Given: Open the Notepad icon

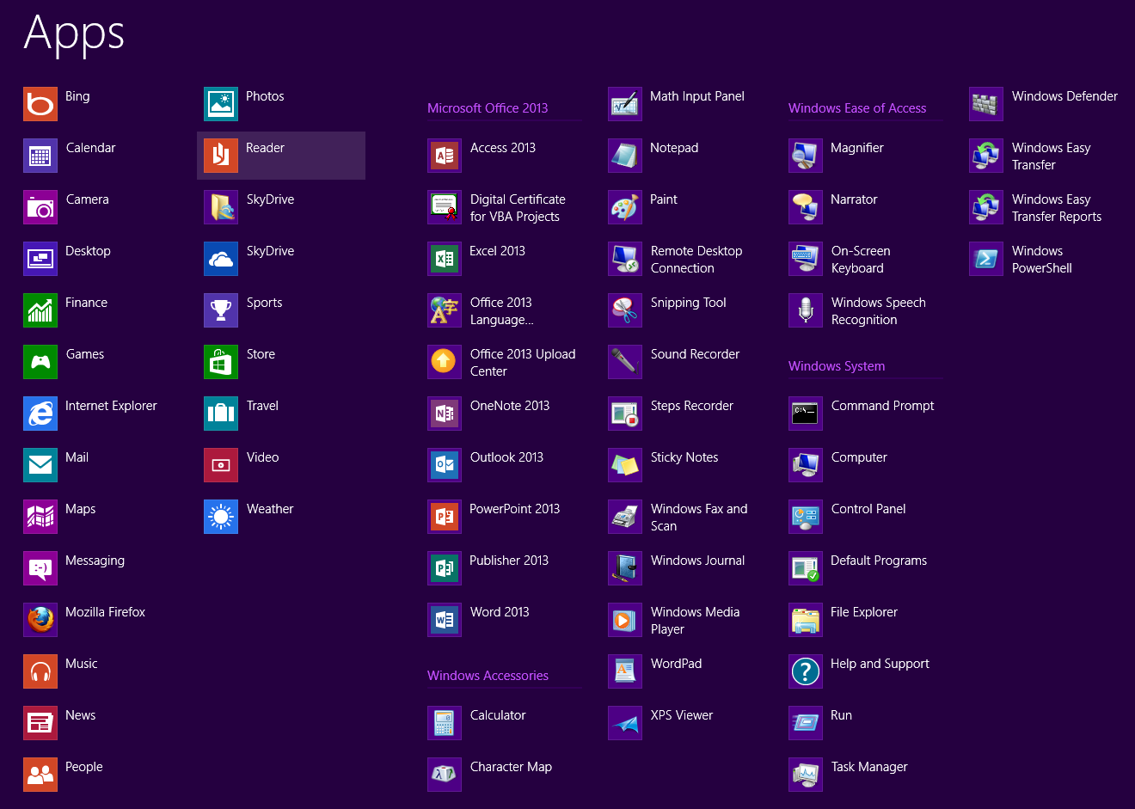Looking at the screenshot, I should [x=625, y=156].
